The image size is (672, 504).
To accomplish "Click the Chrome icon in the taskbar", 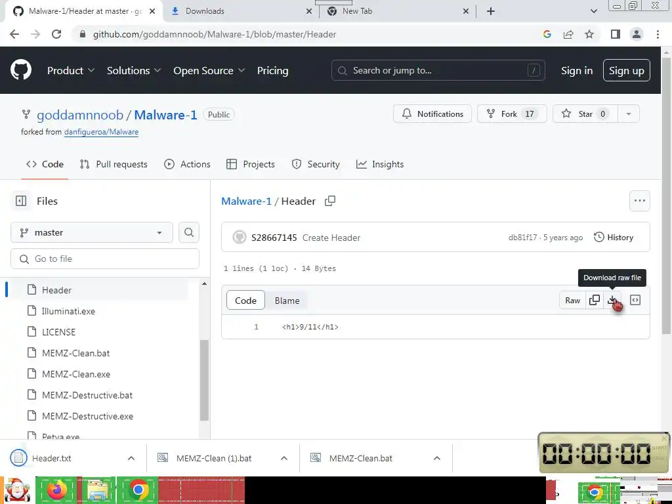I will pos(138,490).
